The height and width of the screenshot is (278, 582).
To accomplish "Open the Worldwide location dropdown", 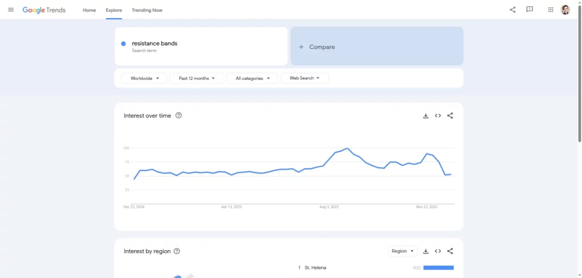I will (x=144, y=78).
